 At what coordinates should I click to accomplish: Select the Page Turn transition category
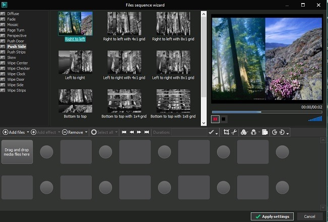click(16, 30)
